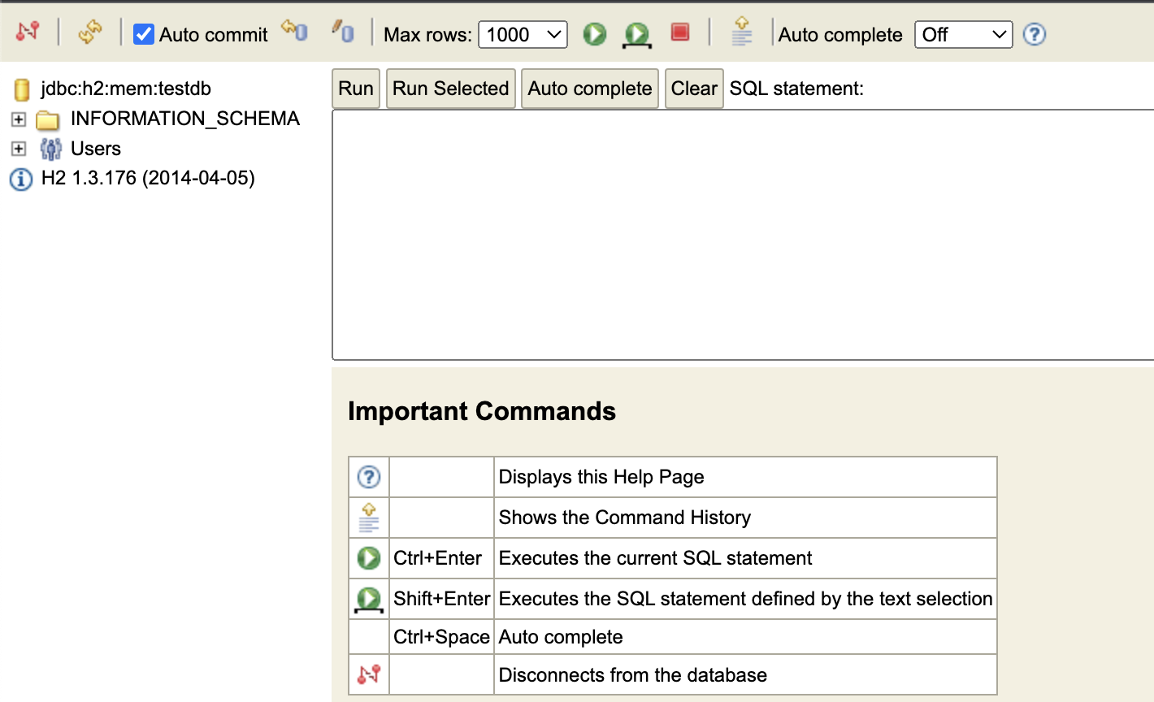
Task: Click the disconnect icon in the commands table
Action: point(369,674)
